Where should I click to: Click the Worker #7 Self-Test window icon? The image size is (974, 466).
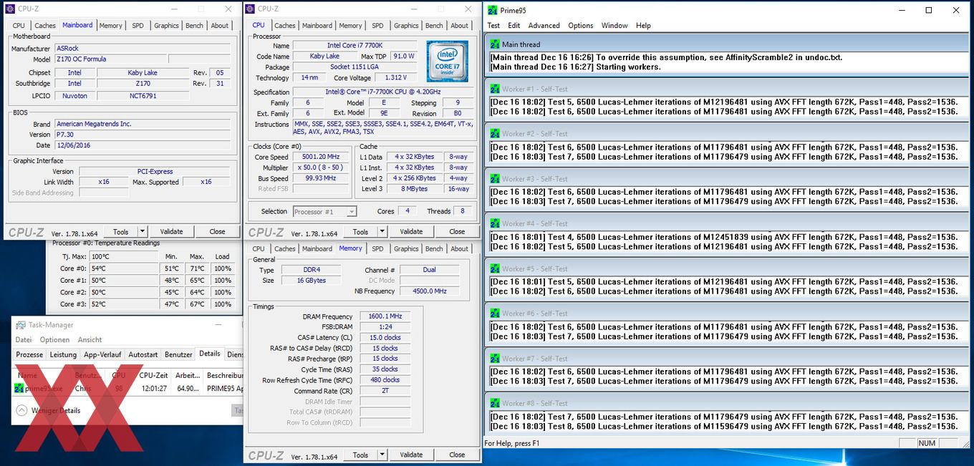(495, 359)
